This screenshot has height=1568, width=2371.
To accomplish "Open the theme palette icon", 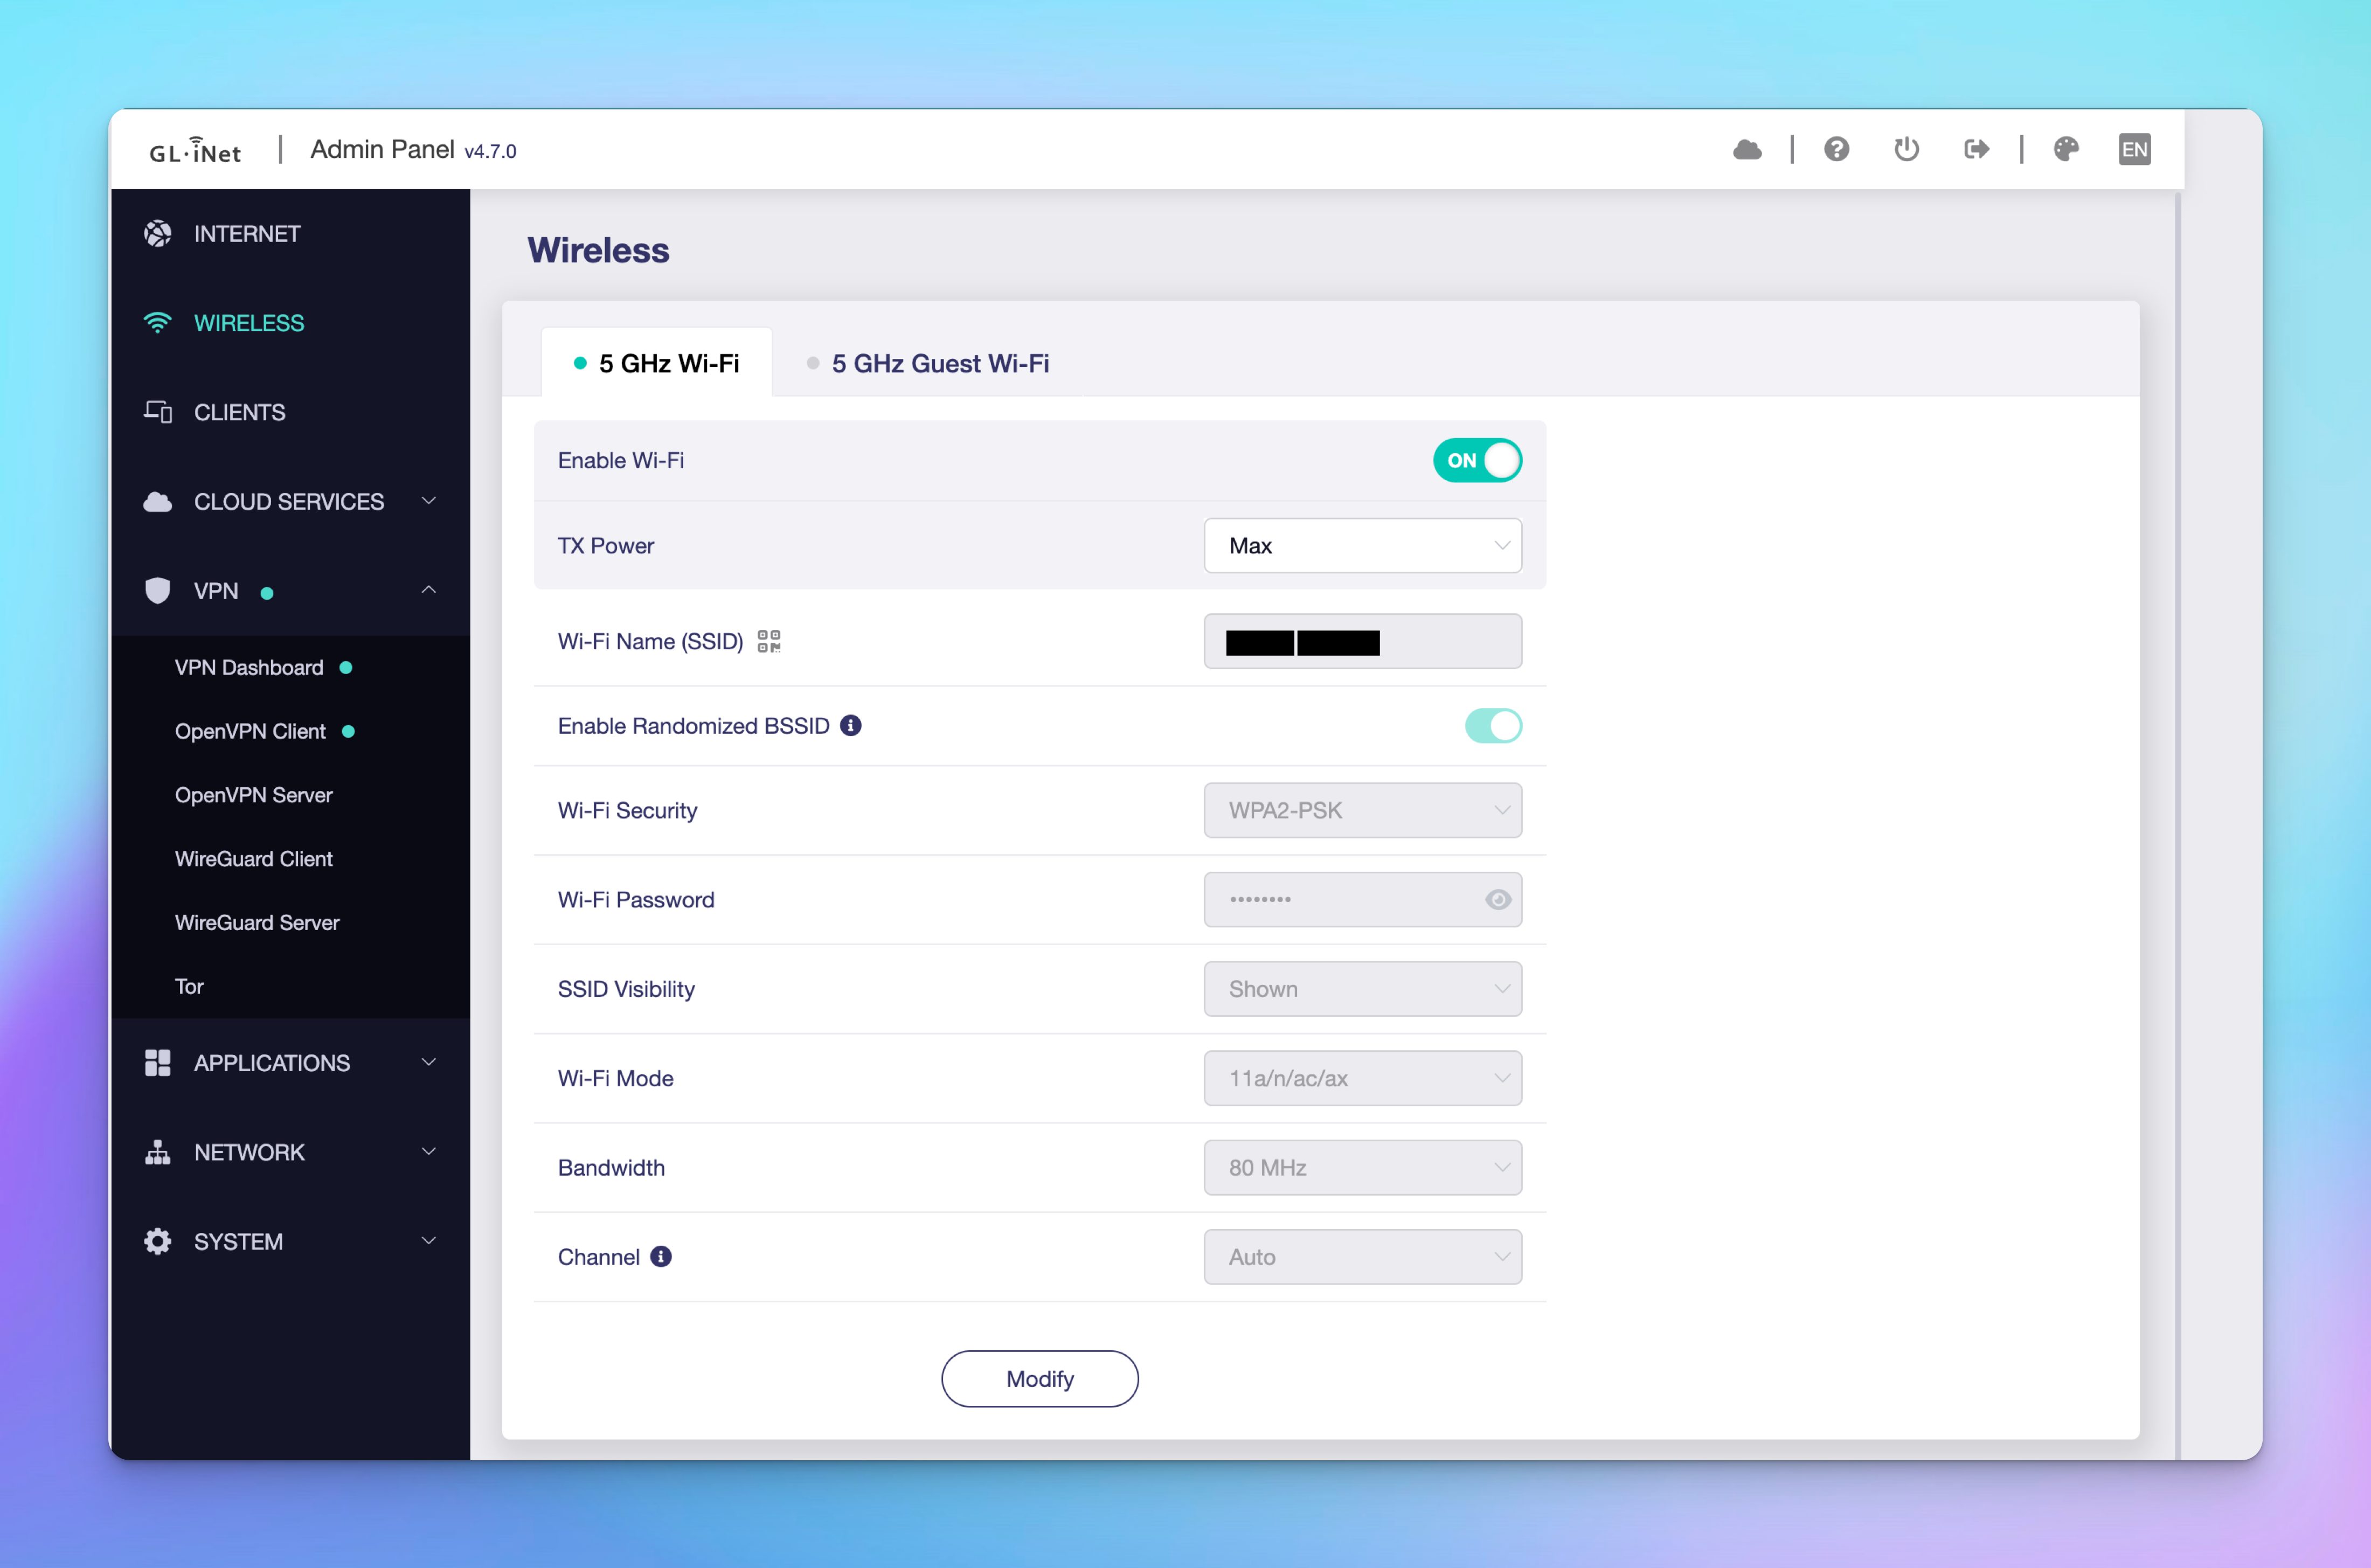I will 2066,150.
